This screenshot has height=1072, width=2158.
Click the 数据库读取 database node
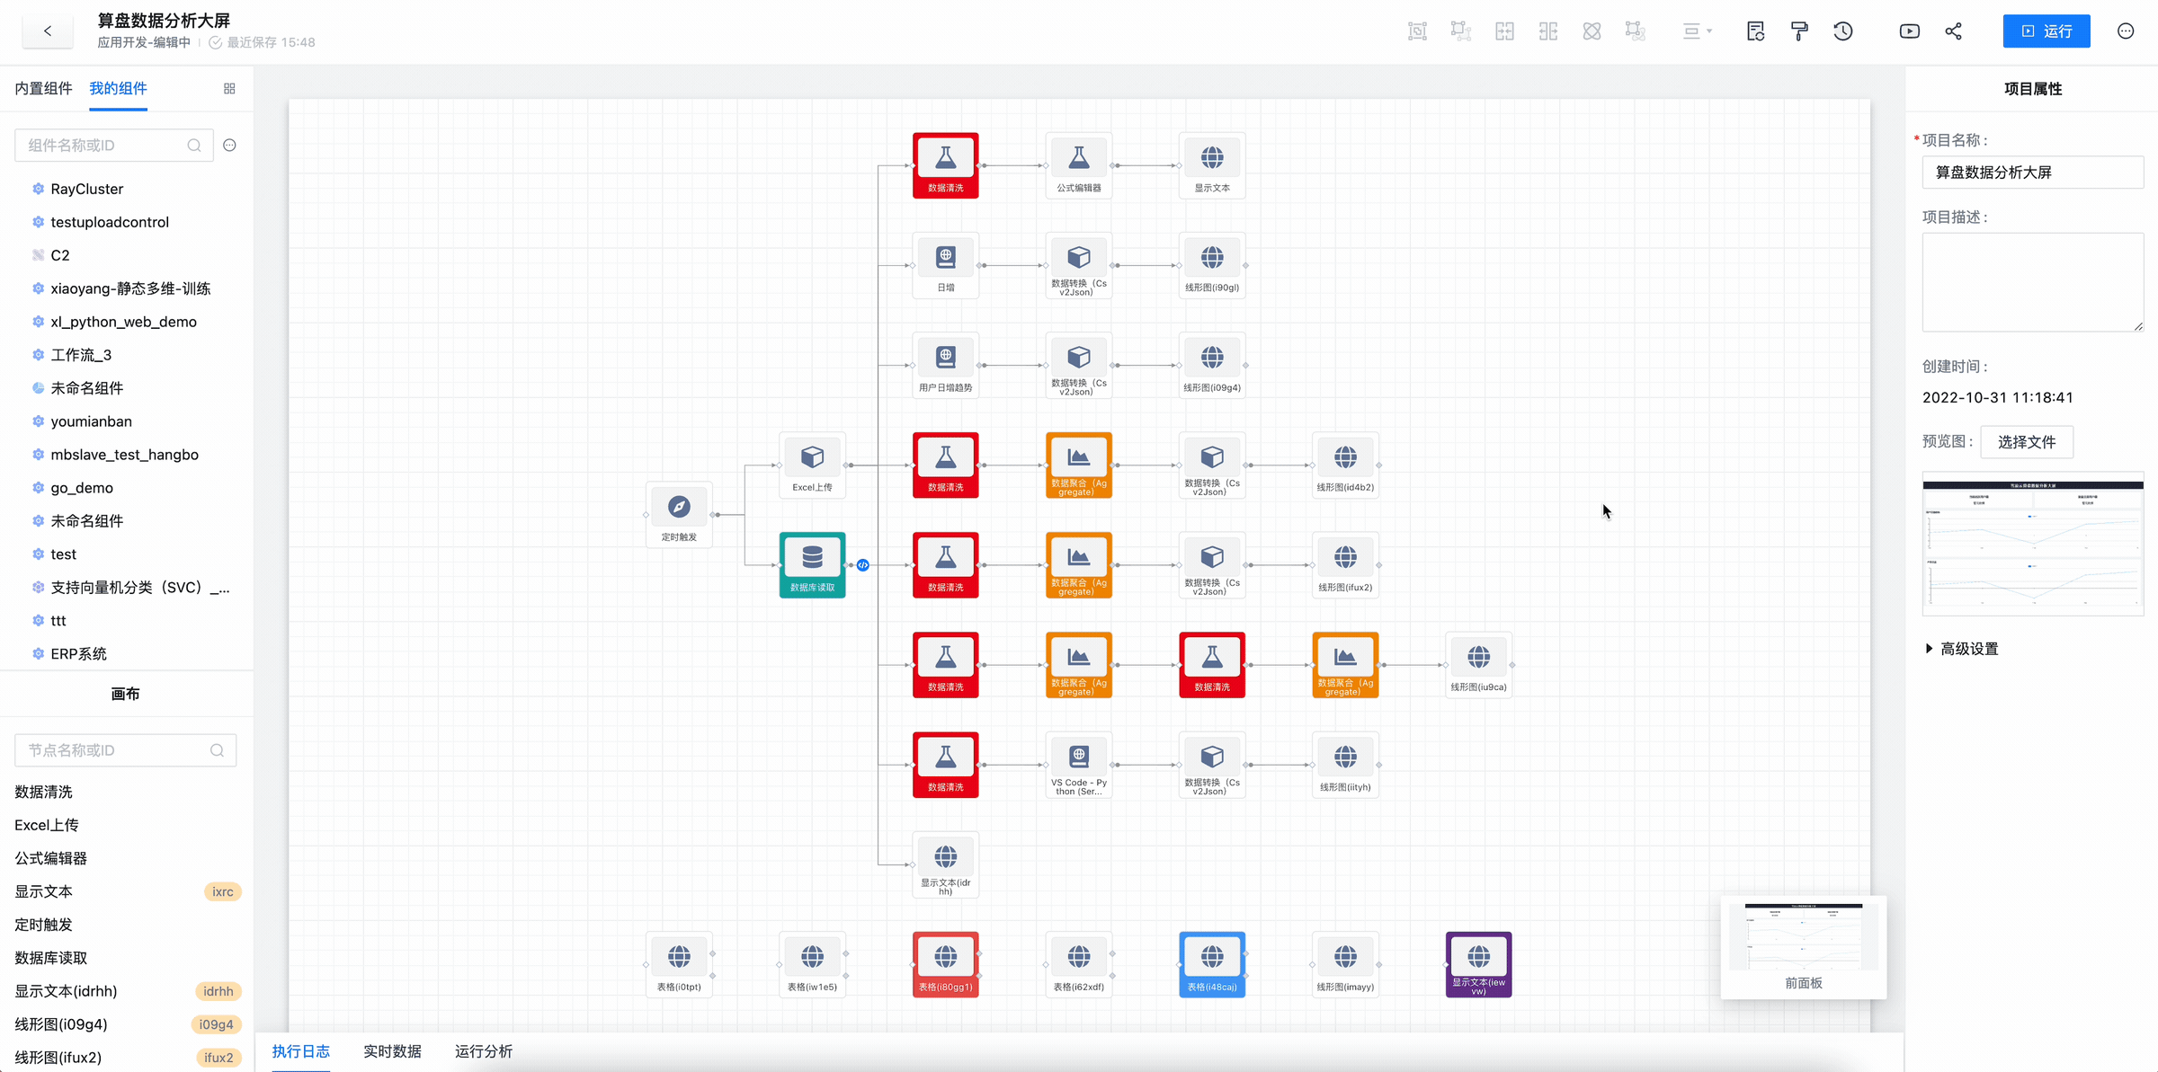[x=812, y=564]
